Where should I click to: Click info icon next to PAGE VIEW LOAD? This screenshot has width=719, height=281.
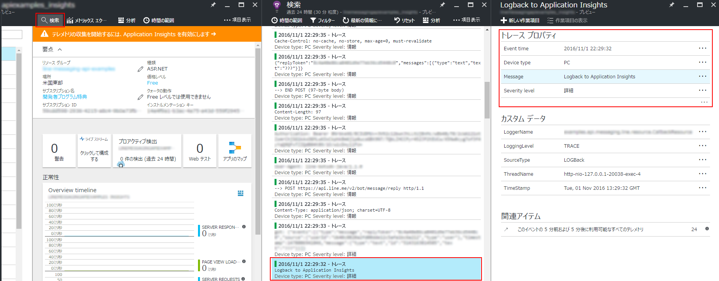point(244,262)
